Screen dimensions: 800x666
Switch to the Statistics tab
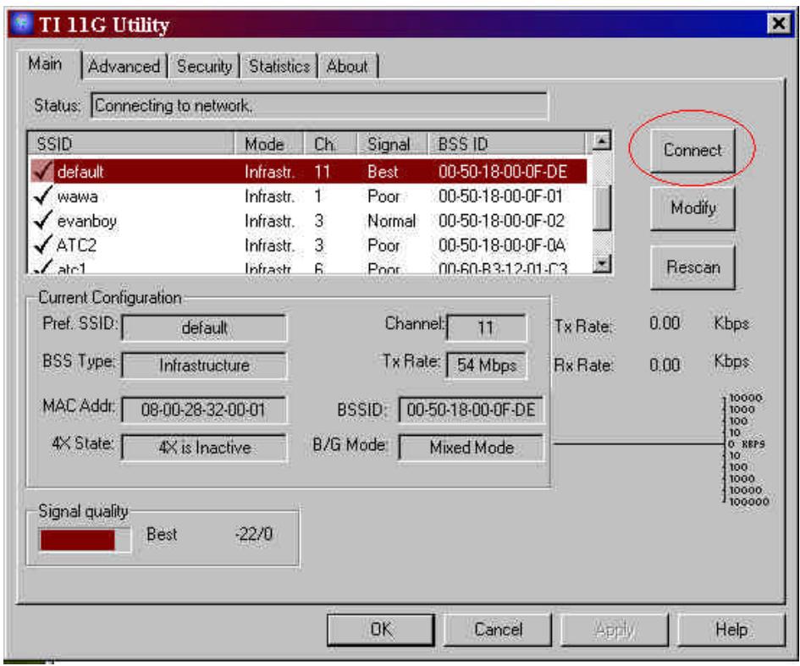[279, 66]
